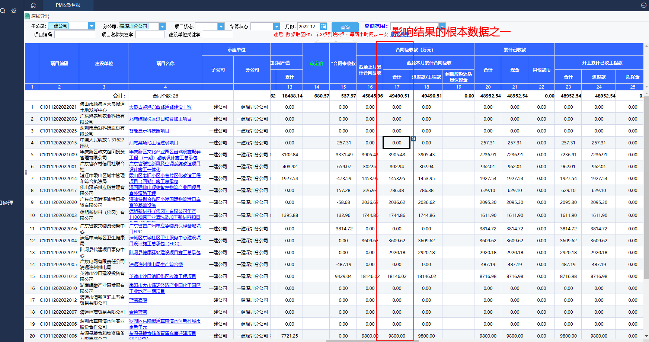Click the search magnifier icon in sidebar
This screenshot has width=649, height=342.
click(x=3, y=11)
